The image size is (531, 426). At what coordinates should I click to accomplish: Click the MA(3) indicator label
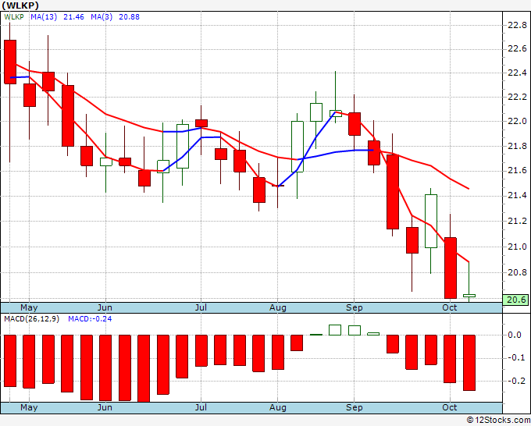tap(102, 17)
